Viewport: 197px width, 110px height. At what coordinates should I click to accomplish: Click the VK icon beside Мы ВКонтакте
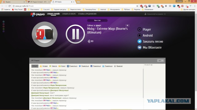[139, 47]
